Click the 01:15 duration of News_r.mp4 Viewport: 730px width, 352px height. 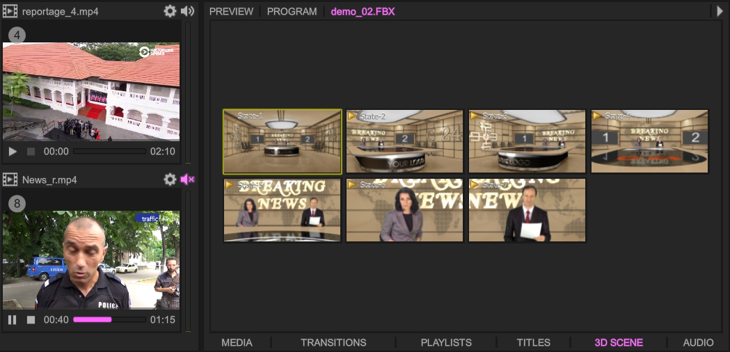[x=163, y=320]
